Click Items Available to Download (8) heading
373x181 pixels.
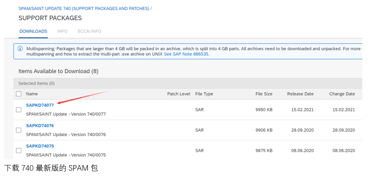58,71
